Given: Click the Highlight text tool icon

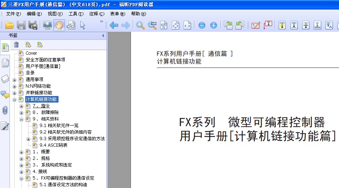Looking at the screenshot, I should tap(282, 25).
